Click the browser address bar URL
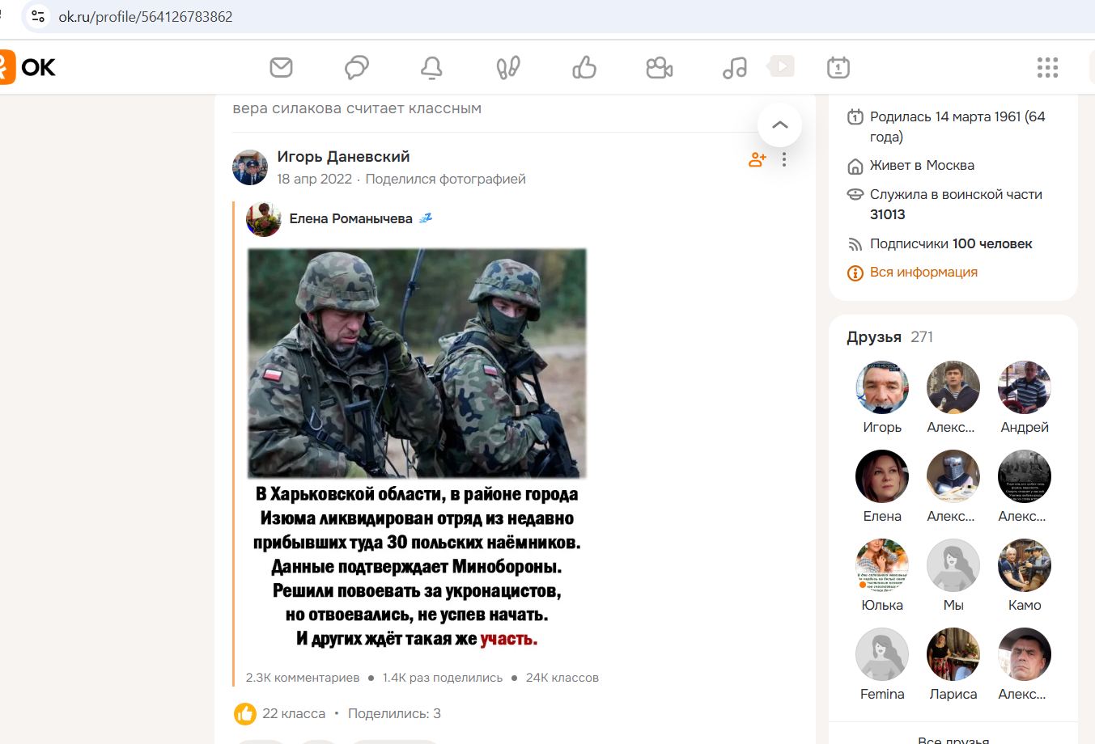Image resolution: width=1095 pixels, height=744 pixels. [x=146, y=16]
